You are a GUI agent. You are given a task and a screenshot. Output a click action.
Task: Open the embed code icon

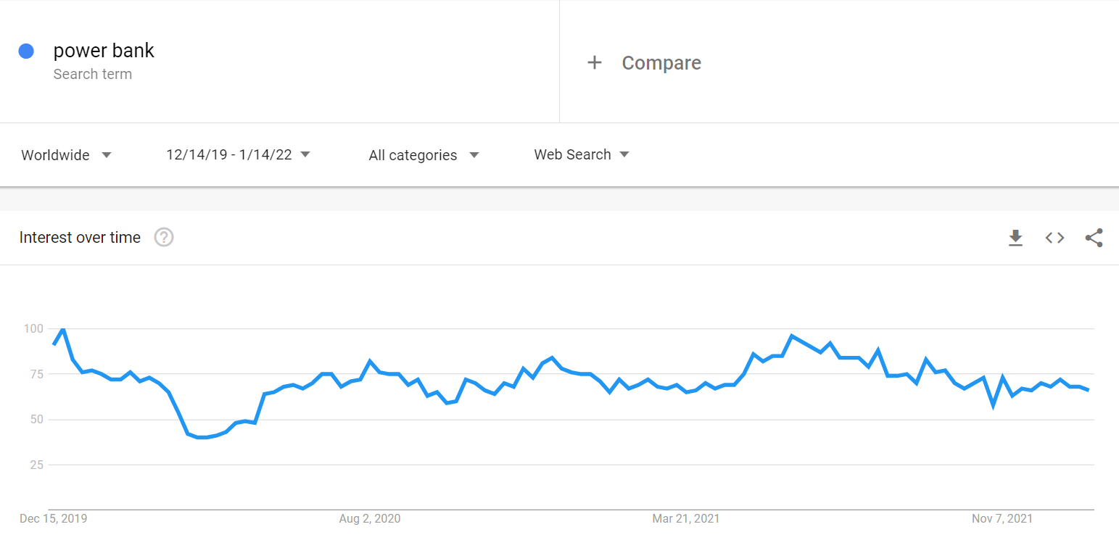pyautogui.click(x=1054, y=238)
